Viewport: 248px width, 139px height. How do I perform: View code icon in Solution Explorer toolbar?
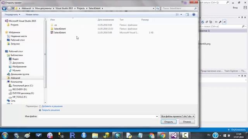tap(216, 22)
